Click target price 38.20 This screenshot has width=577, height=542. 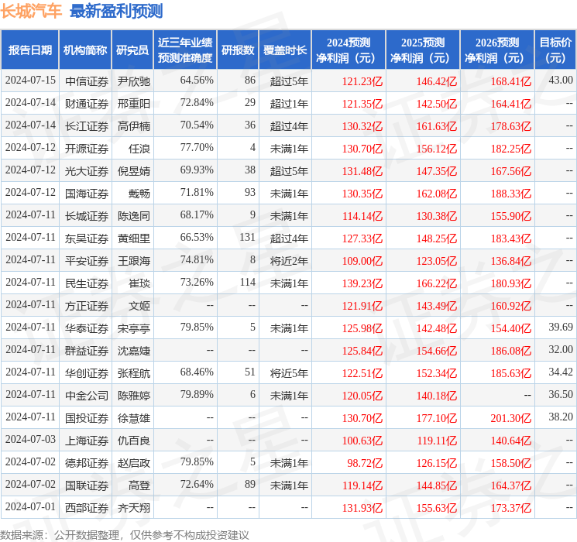(x=561, y=417)
